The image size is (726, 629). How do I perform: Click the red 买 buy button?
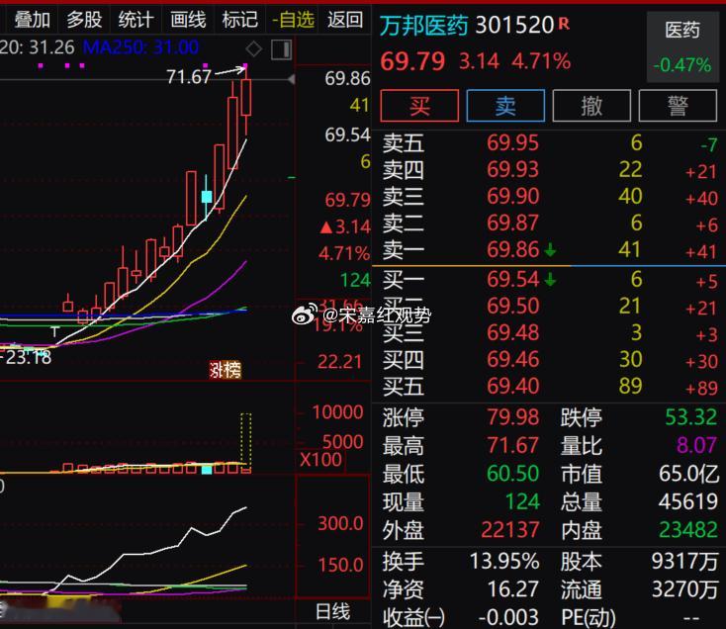(419, 106)
